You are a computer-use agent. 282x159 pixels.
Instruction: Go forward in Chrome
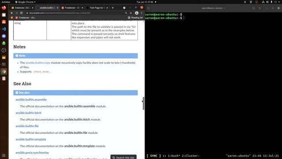(17, 13)
